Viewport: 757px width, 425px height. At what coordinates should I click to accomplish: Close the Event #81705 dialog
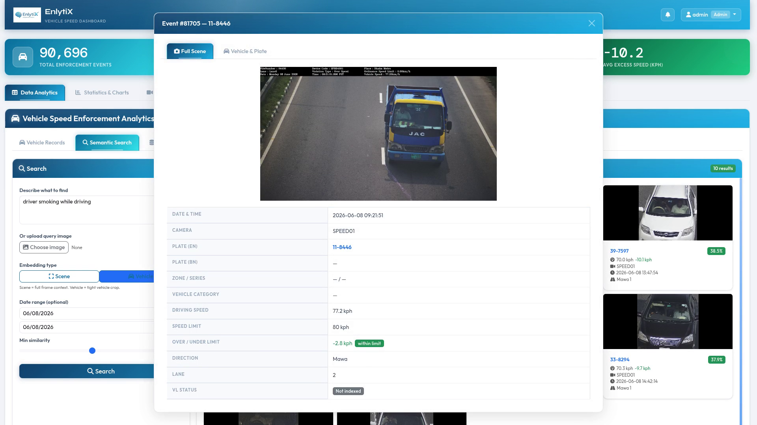pyautogui.click(x=591, y=23)
